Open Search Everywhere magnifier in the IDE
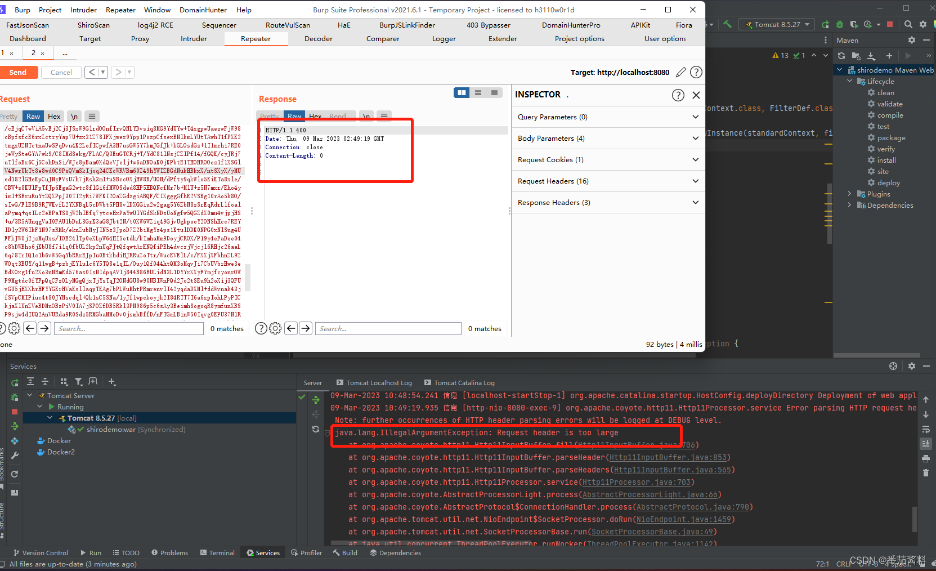Screen dimensions: 936x571 coord(908,24)
